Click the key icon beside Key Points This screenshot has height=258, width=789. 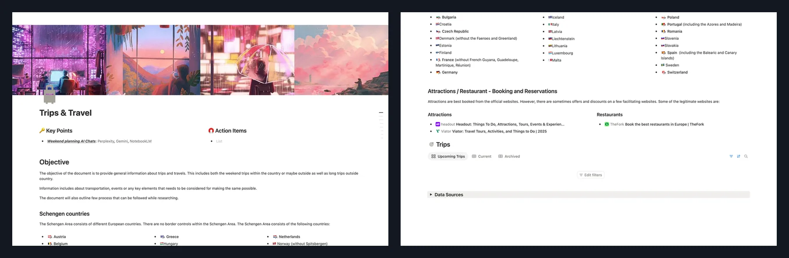click(x=42, y=130)
